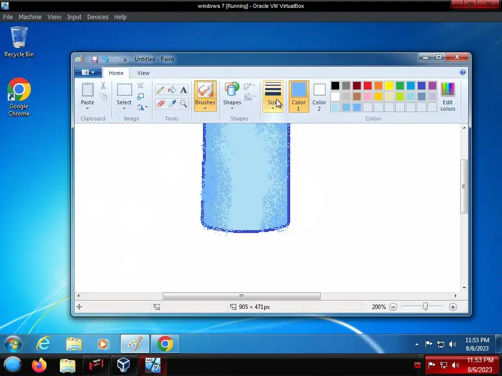Open the Paint application menu button

click(x=88, y=72)
